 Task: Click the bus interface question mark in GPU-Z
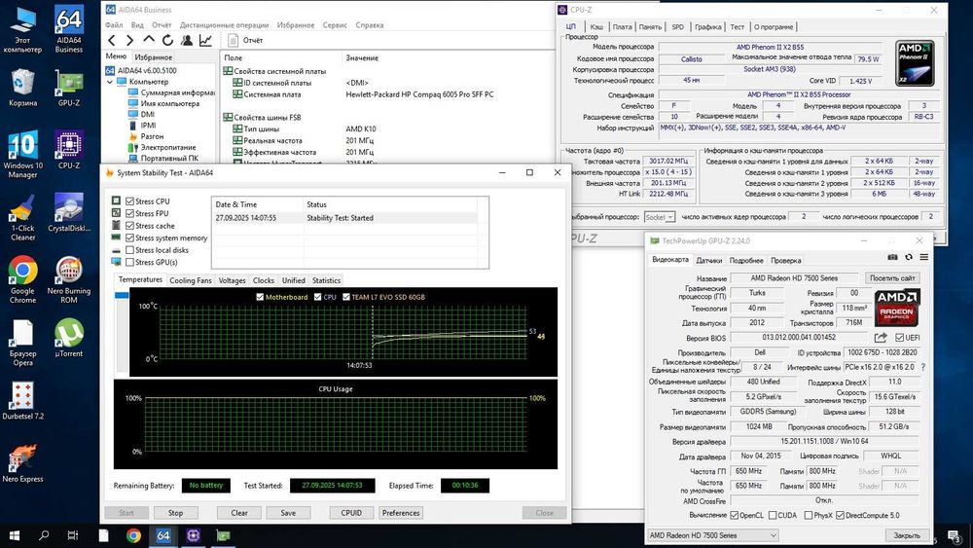[x=923, y=367]
